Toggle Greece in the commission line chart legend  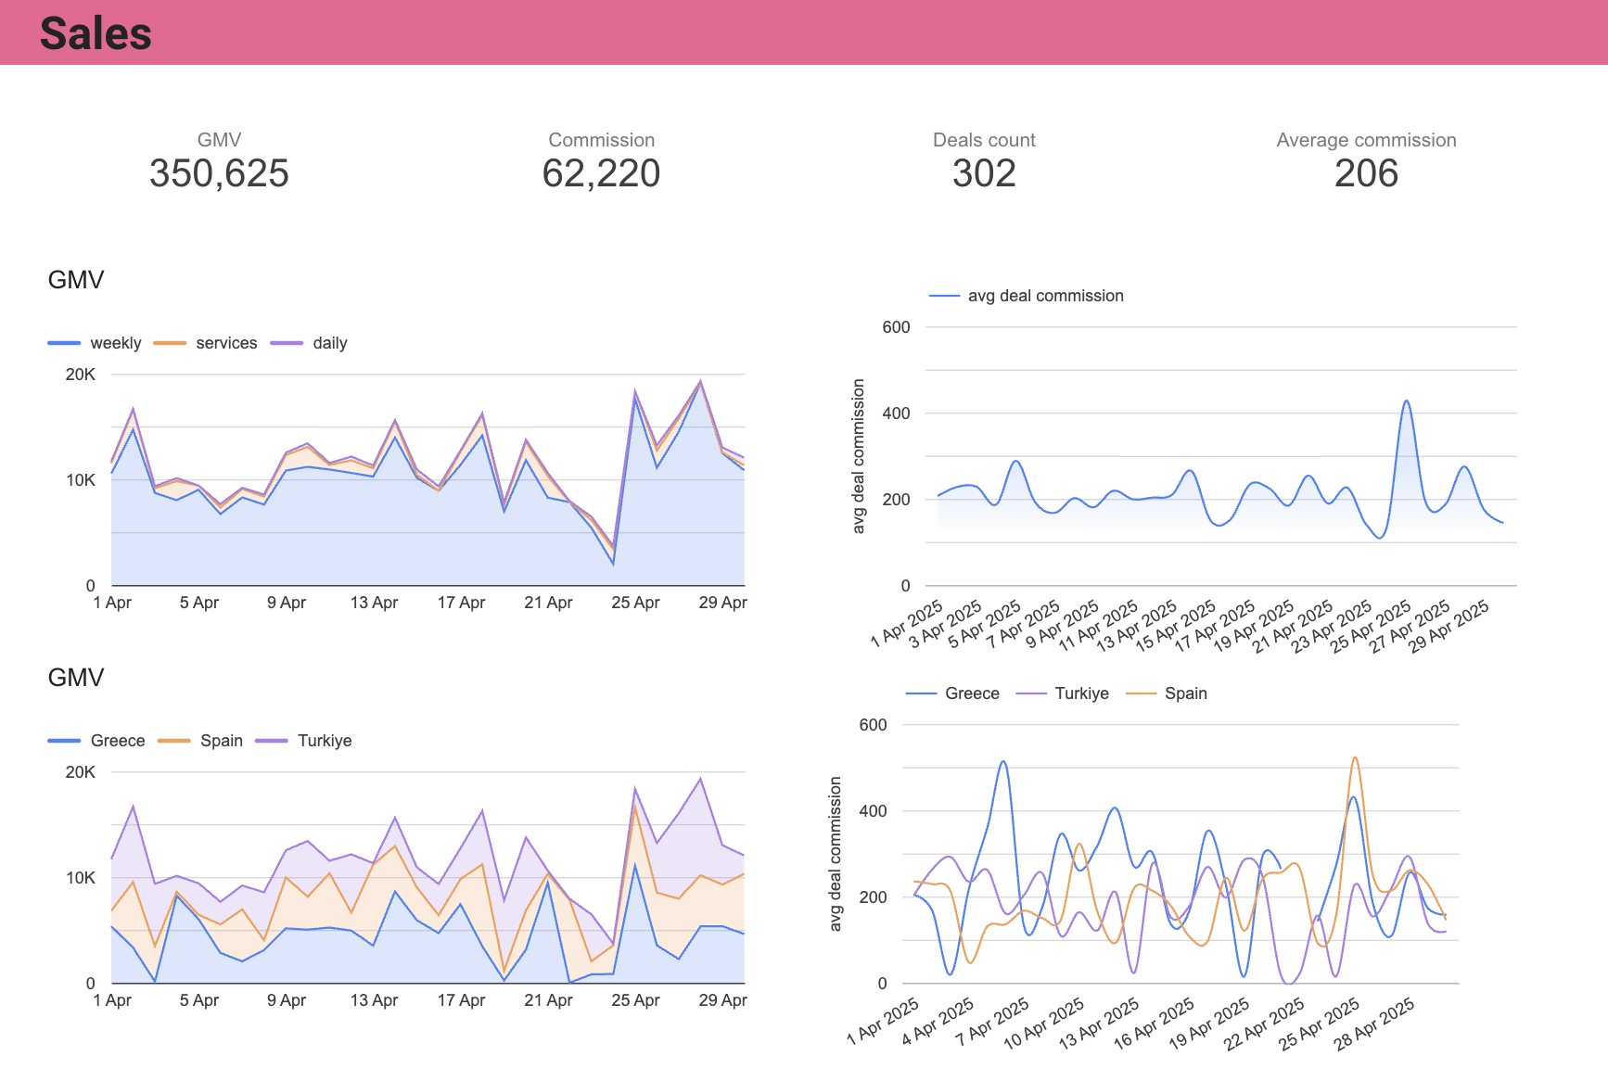[952, 693]
